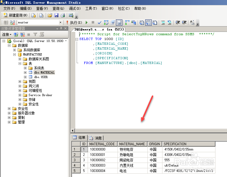Start debugging with the green play icon
Image resolution: width=227 pixels, height=177 pixels.
87,23
